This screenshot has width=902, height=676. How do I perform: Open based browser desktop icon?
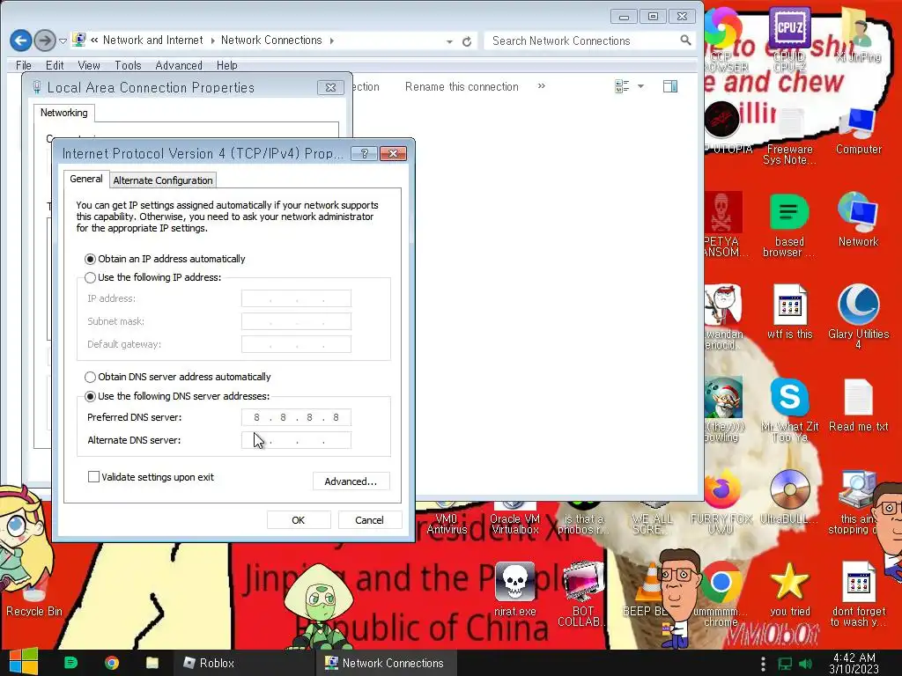[x=789, y=225]
